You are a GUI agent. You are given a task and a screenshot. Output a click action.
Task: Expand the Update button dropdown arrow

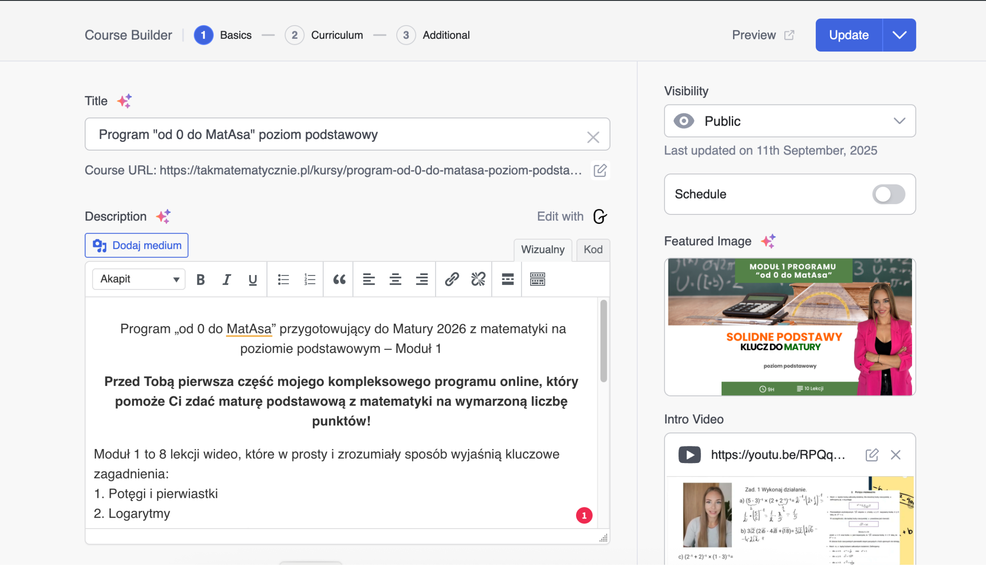tap(899, 35)
